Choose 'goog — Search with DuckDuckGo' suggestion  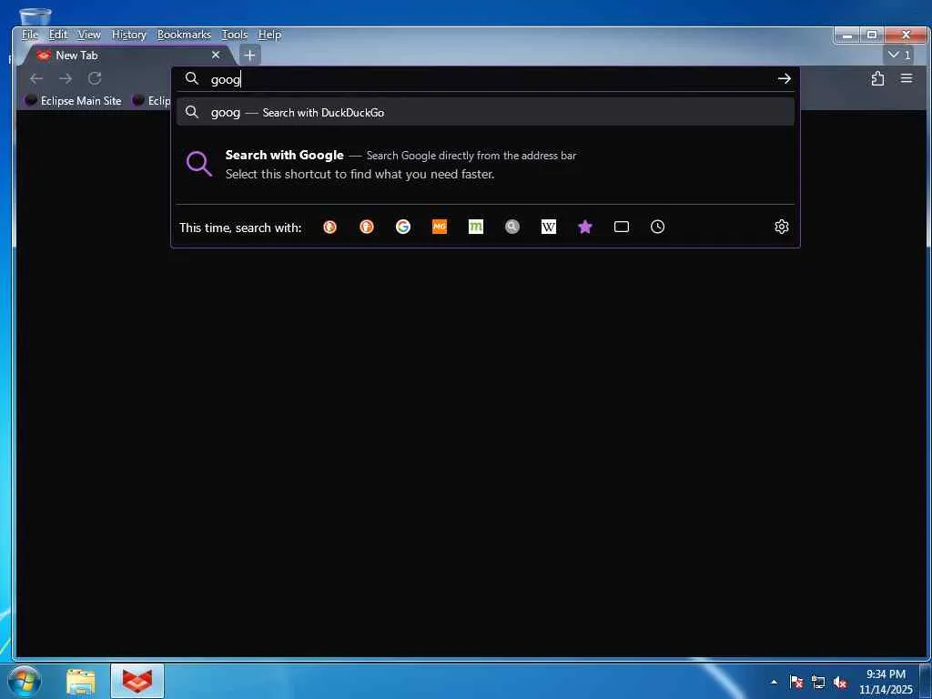click(x=485, y=112)
